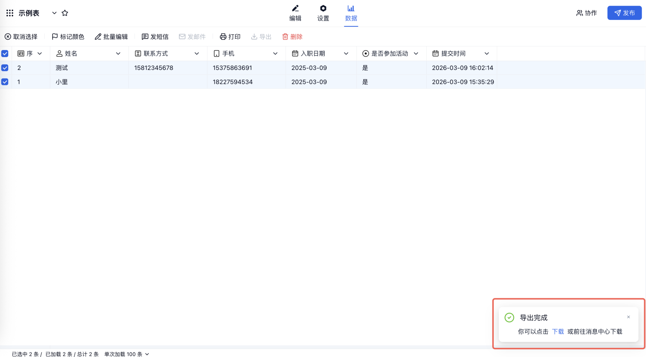Select the cell with name 小里
This screenshot has height=357, width=646.
tap(89, 82)
